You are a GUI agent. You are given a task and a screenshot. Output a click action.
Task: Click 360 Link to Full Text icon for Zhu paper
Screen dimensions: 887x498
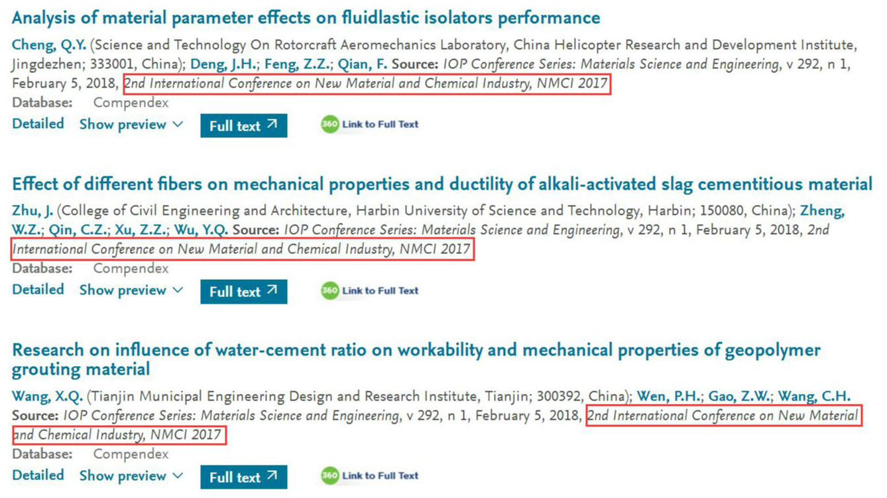click(x=370, y=290)
